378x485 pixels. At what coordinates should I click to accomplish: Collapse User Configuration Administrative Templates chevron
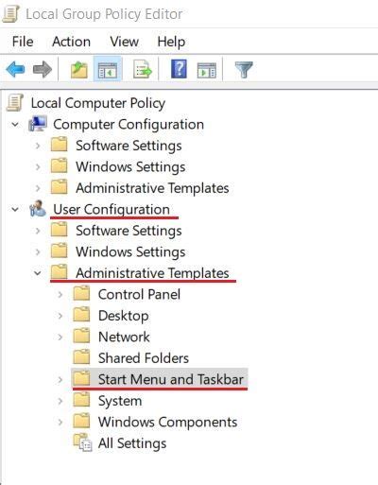click(38, 273)
